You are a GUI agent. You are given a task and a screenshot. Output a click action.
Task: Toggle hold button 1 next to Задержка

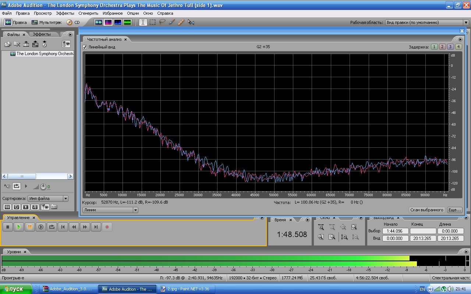pyautogui.click(x=434, y=47)
